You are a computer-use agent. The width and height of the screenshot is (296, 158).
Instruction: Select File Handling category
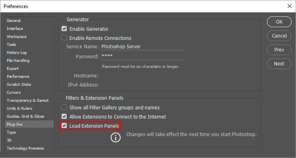pyautogui.click(x=18, y=60)
